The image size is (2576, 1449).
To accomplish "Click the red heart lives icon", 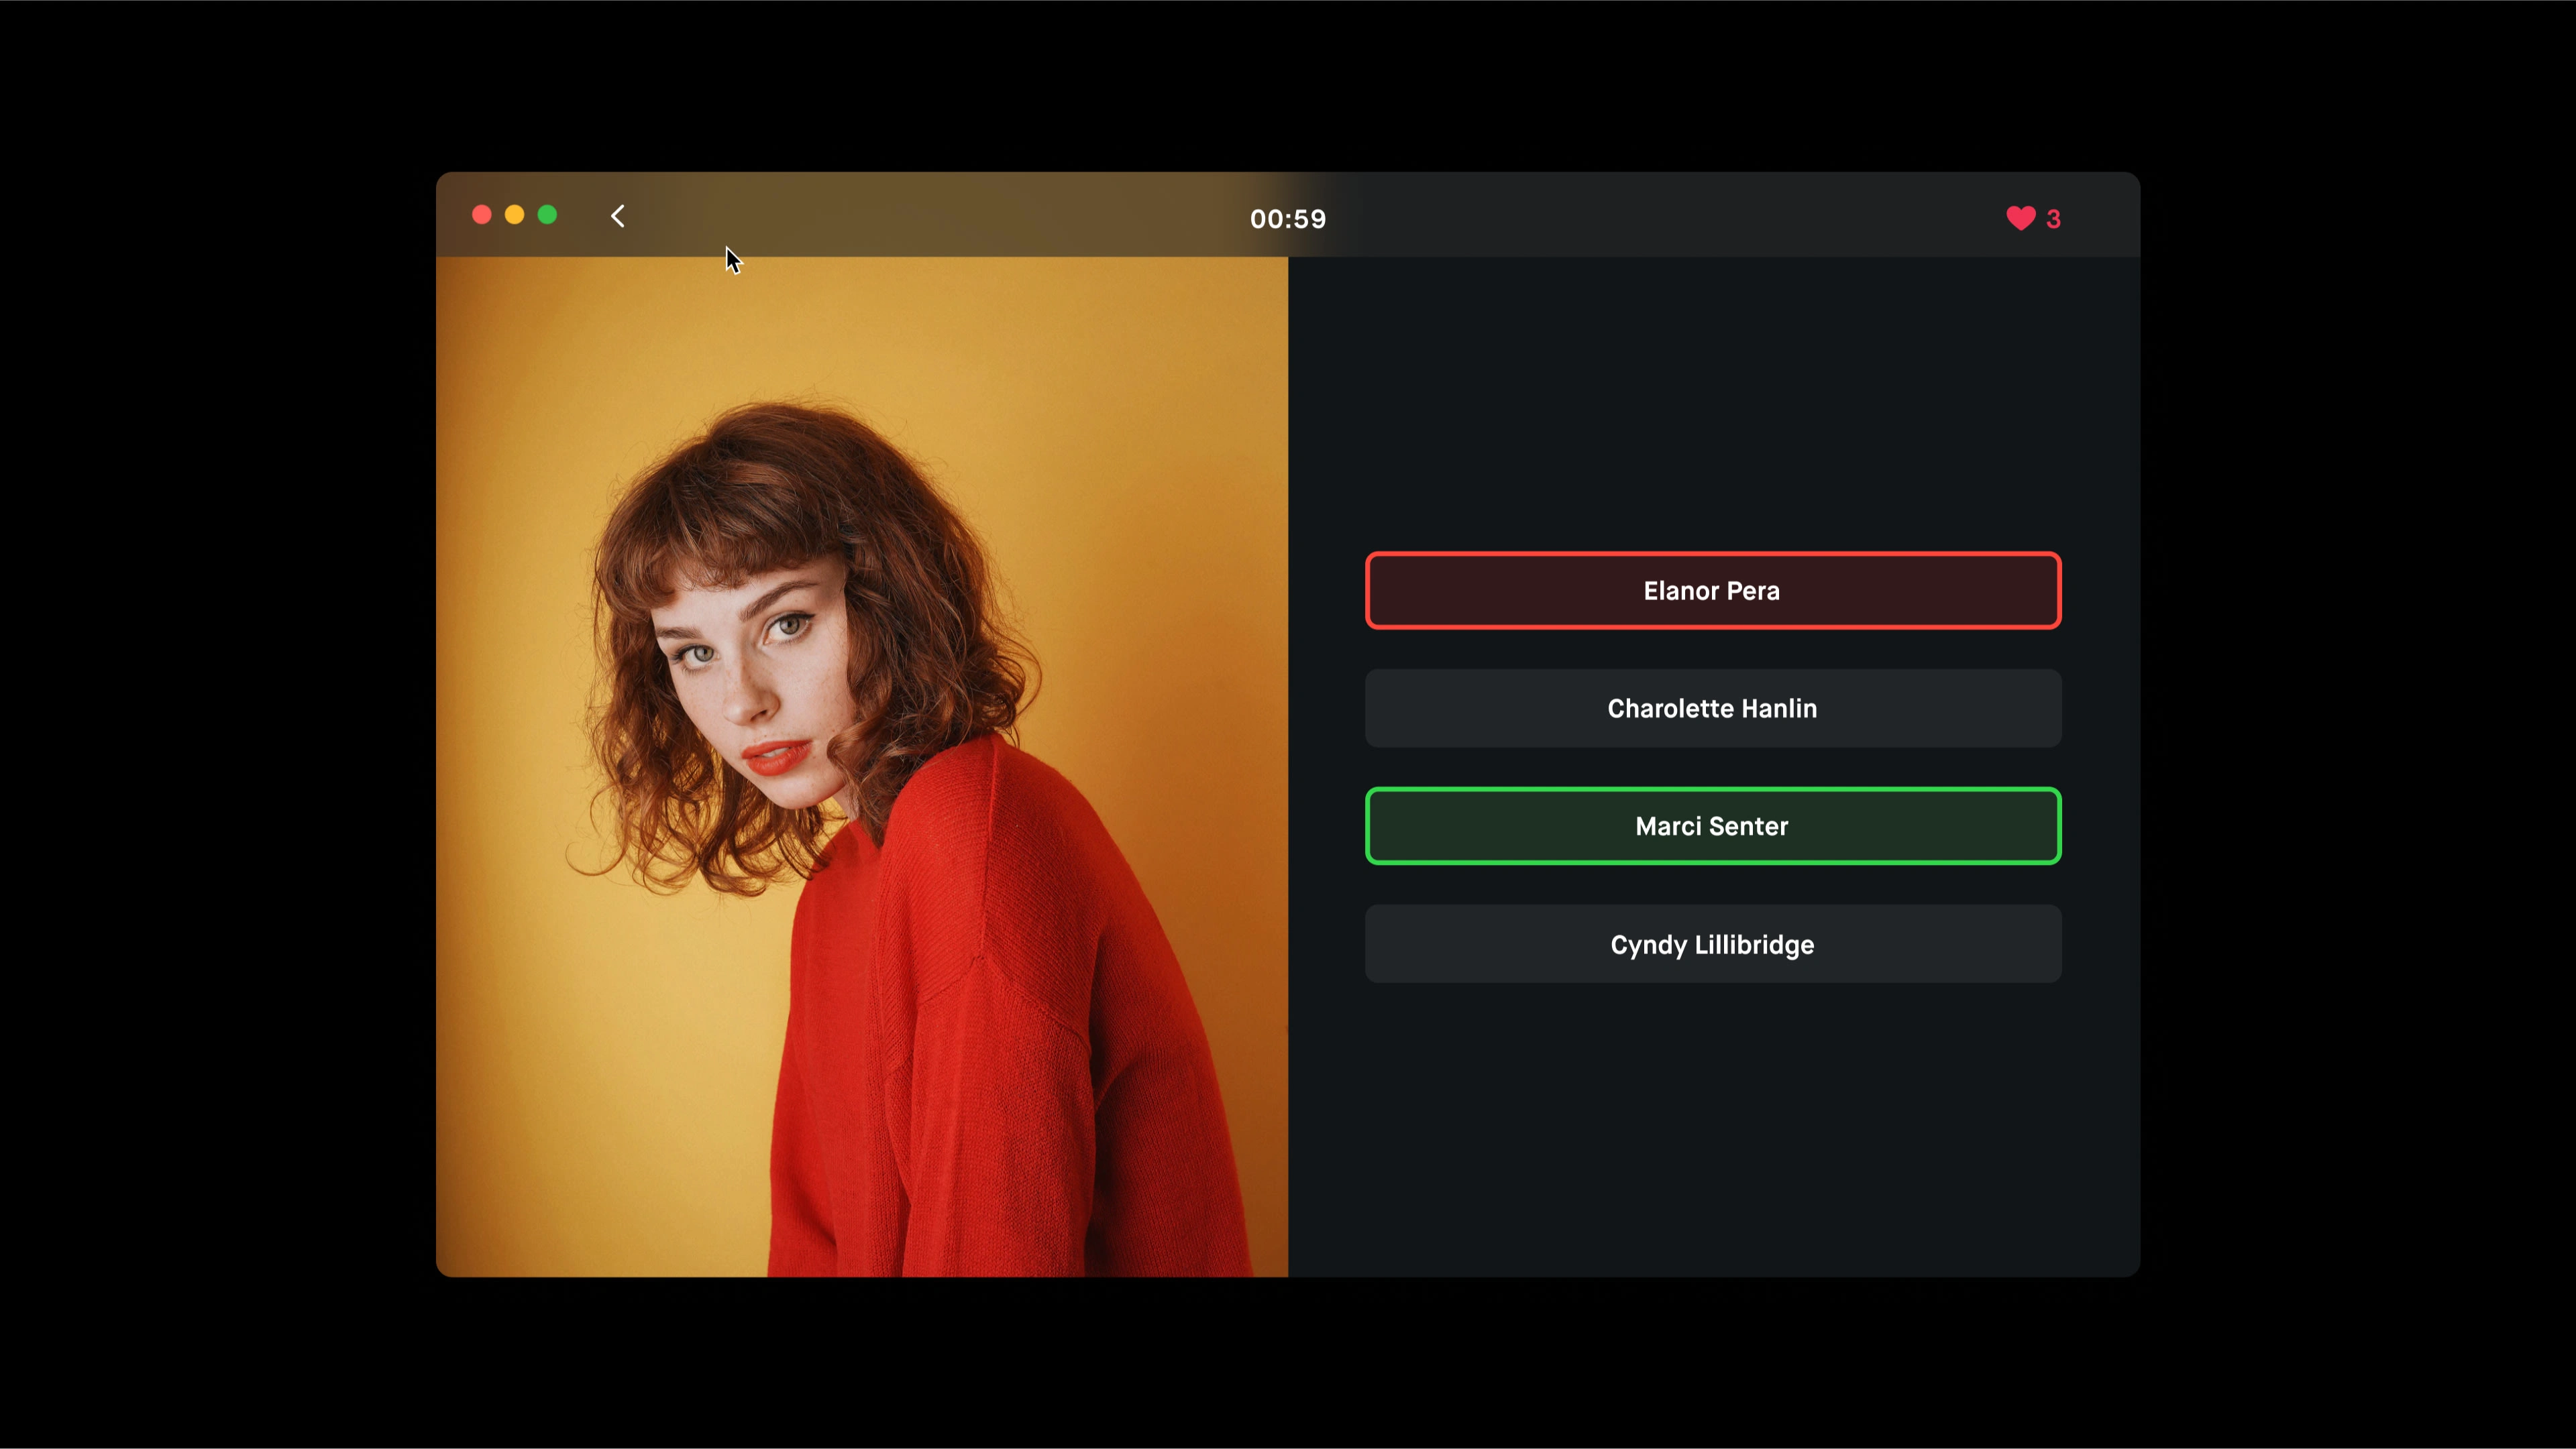I will pyautogui.click(x=2020, y=218).
